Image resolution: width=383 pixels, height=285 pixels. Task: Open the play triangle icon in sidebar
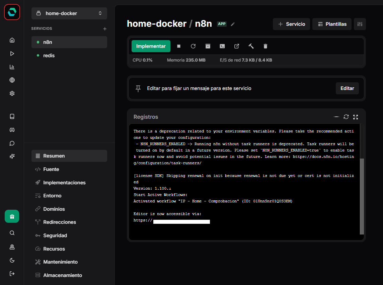coord(12,54)
